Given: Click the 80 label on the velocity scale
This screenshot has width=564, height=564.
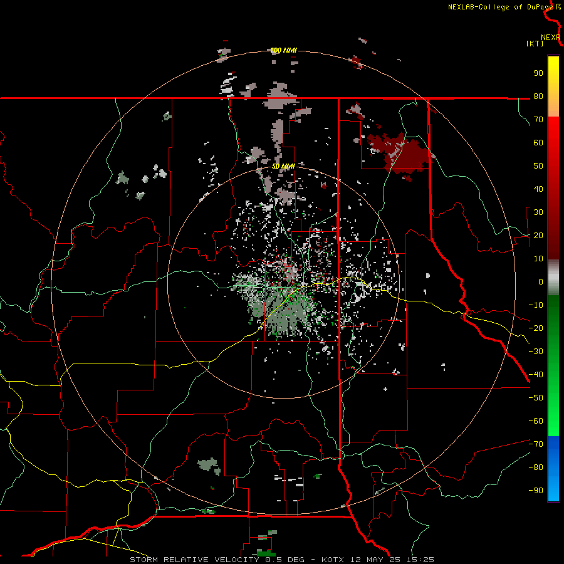Looking at the screenshot, I should coord(538,97).
